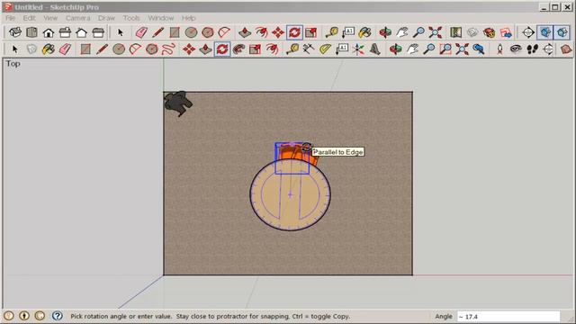This screenshot has width=576, height=324.
Task: Select the Left view icon
Action: pyautogui.click(x=98, y=32)
